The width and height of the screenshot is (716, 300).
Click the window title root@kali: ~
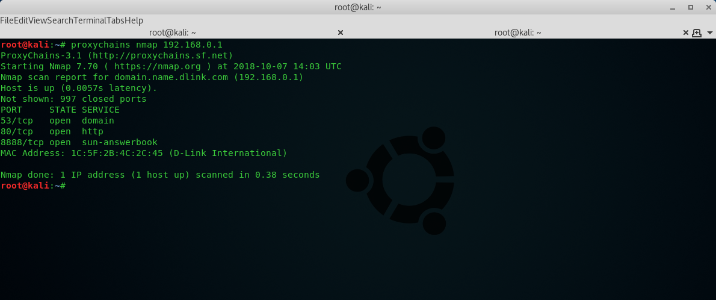point(357,7)
